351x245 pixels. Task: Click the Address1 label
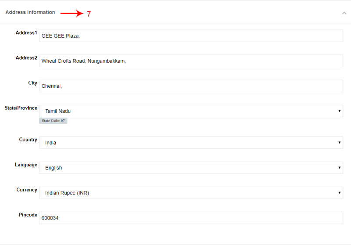pos(26,32)
